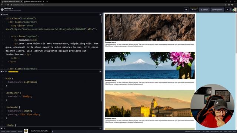
Task: Open pen Settings
Action: click(204, 10)
